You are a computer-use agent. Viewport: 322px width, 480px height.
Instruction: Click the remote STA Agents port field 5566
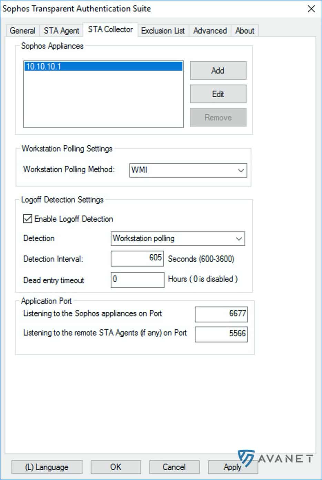pos(221,334)
